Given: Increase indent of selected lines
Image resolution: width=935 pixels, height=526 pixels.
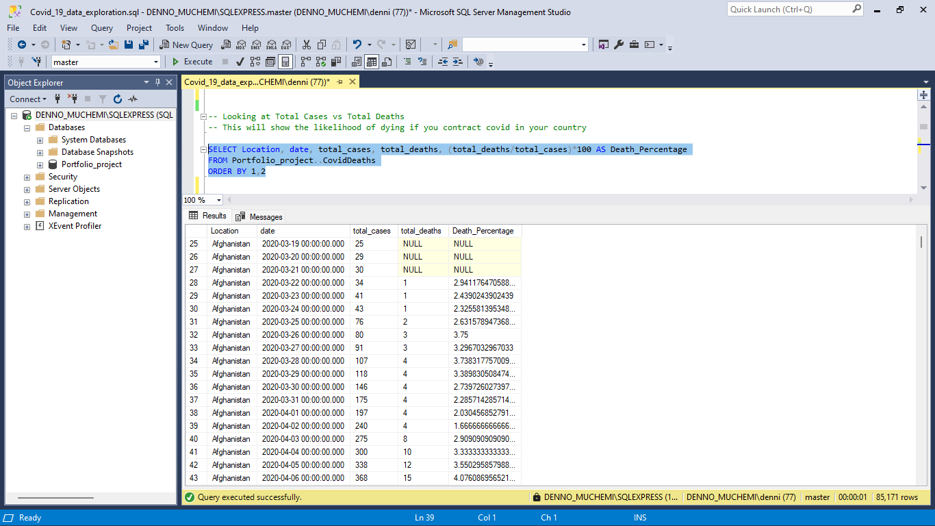Looking at the screenshot, I should (457, 62).
